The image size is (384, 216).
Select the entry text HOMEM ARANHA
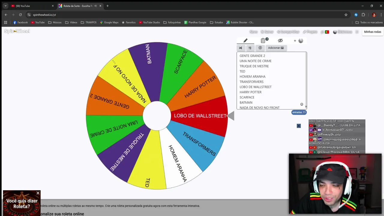pos(253,76)
